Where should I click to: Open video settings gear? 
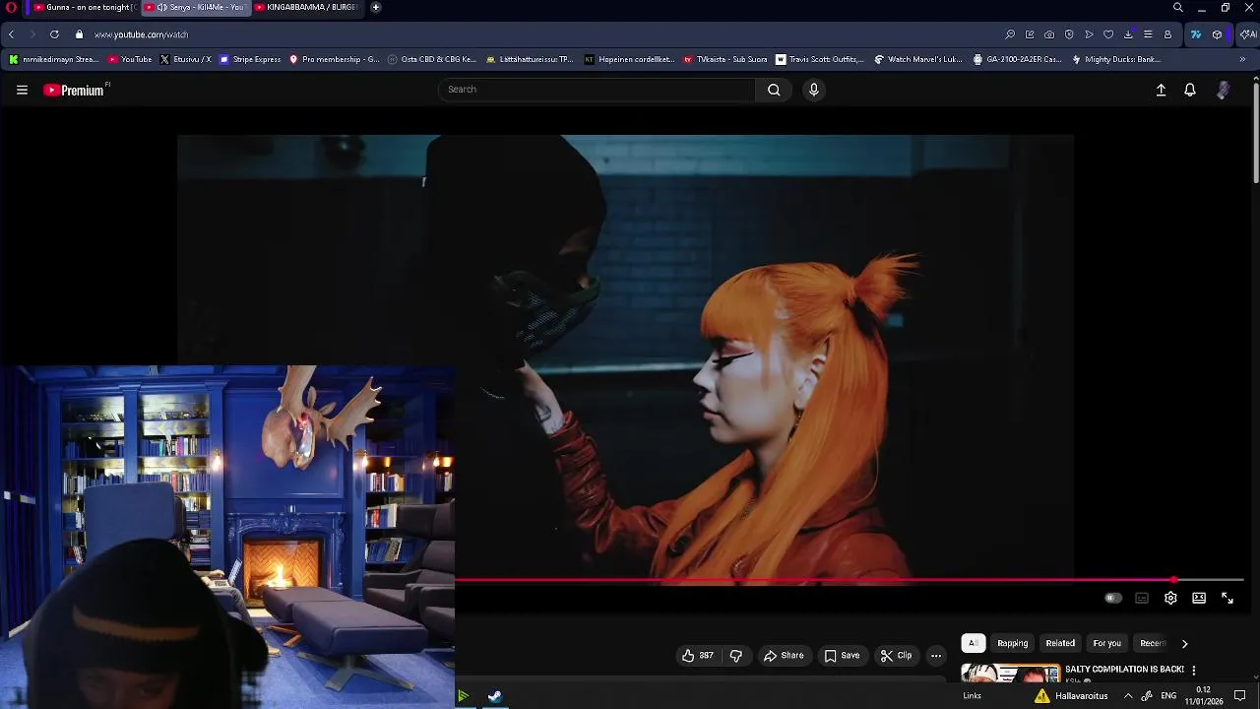pyautogui.click(x=1170, y=598)
